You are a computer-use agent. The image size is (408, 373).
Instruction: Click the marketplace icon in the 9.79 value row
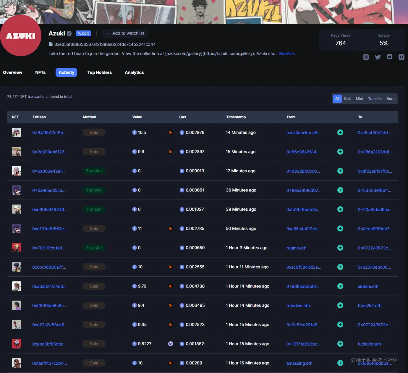coord(171,286)
